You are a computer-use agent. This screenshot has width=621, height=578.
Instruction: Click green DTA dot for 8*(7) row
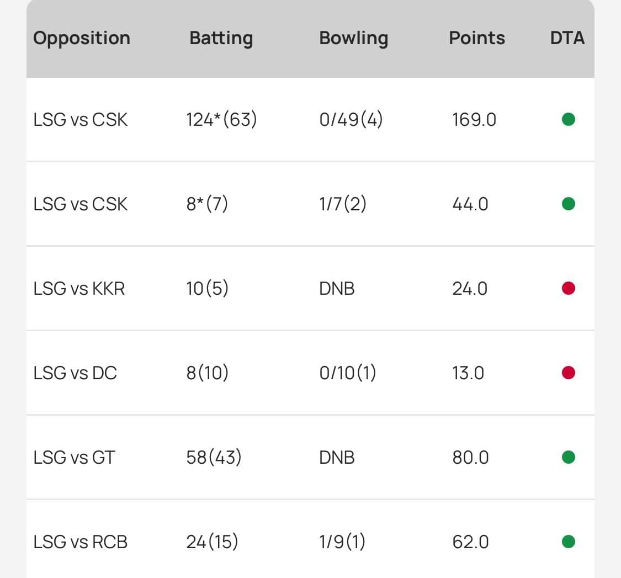[569, 204]
